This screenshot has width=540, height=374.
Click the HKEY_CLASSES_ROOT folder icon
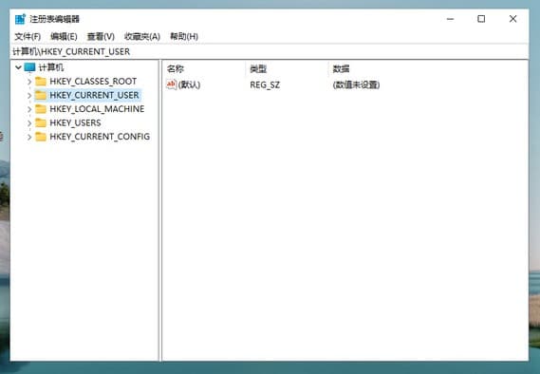(x=41, y=82)
